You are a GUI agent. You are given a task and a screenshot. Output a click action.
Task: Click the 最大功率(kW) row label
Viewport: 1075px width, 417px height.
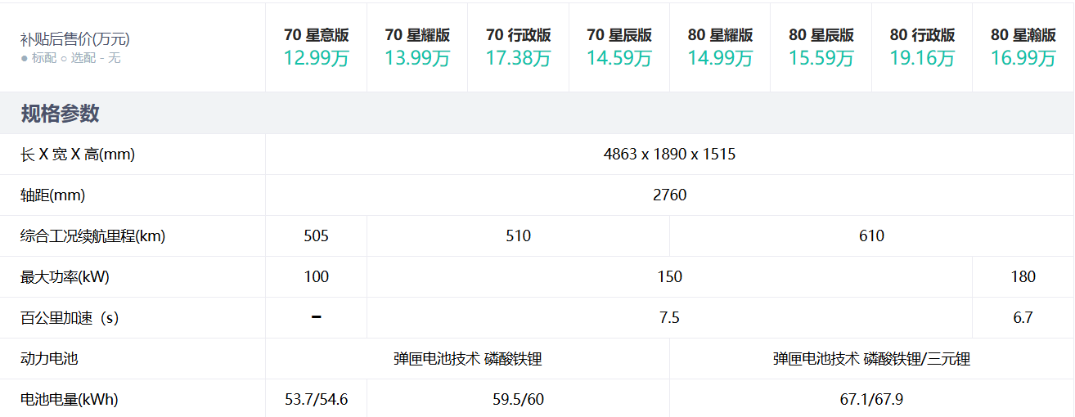point(65,276)
